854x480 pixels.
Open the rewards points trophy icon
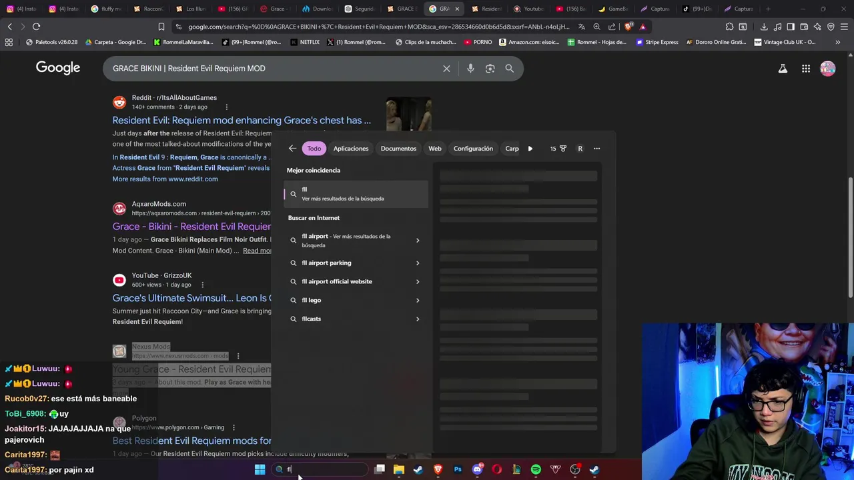point(562,149)
